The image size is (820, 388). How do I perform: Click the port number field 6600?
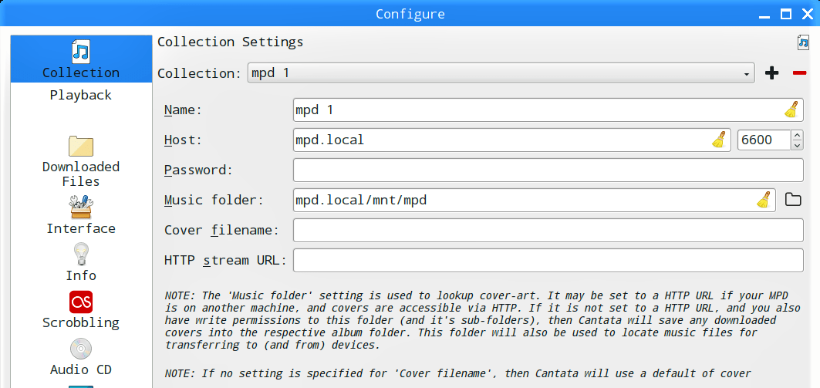tap(764, 140)
